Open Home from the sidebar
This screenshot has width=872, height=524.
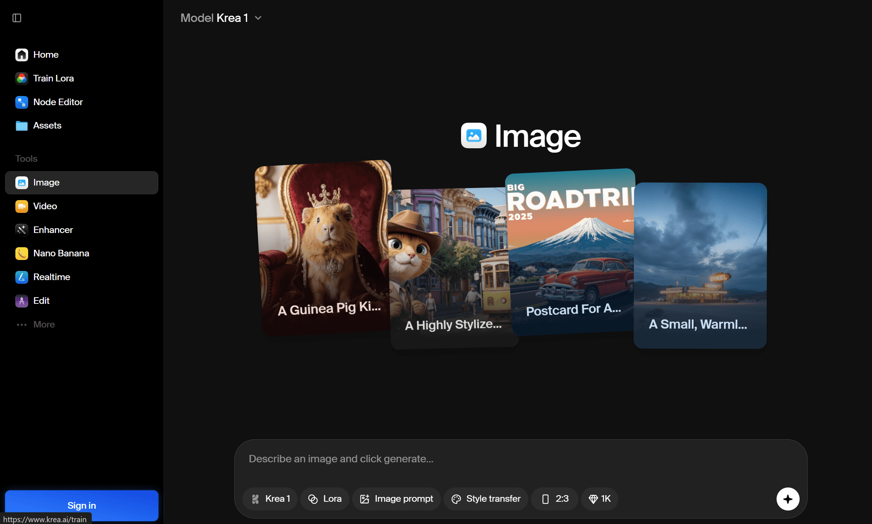point(82,54)
